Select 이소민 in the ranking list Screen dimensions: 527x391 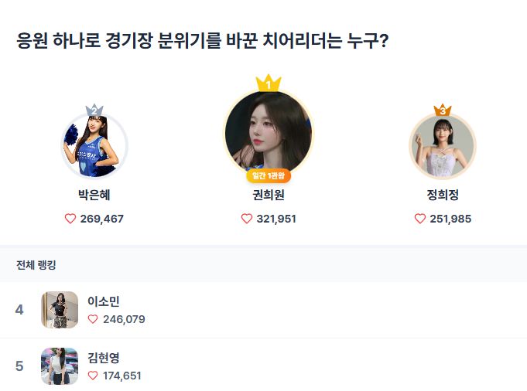point(104,302)
